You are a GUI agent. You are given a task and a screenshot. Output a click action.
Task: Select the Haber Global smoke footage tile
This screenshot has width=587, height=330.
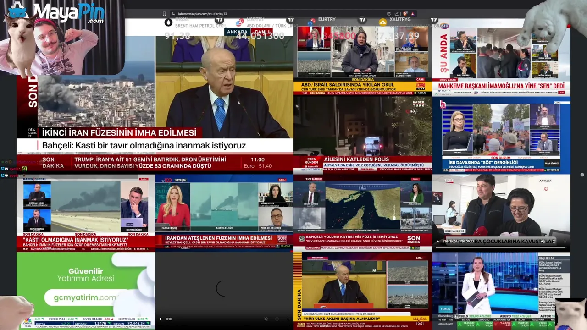(x=86, y=213)
